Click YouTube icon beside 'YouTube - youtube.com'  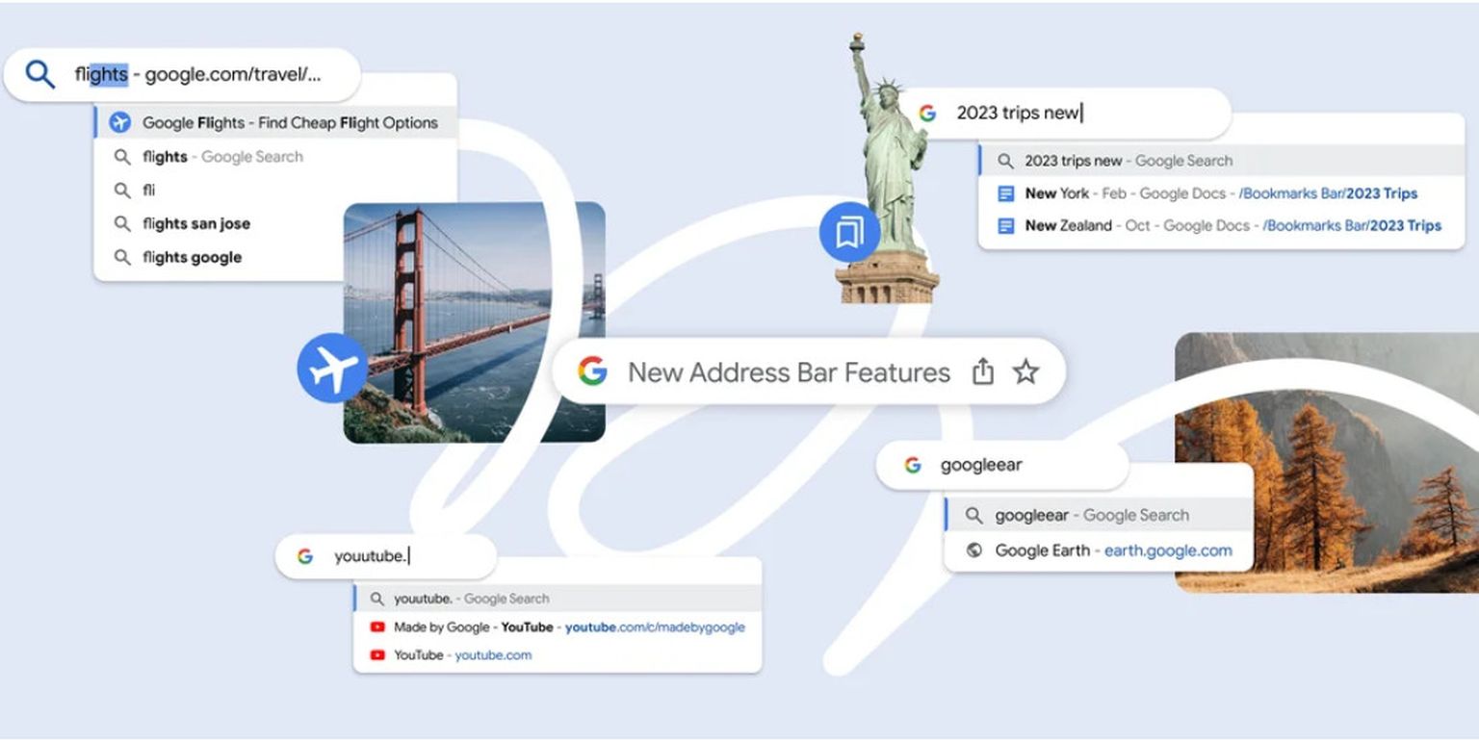tap(377, 655)
